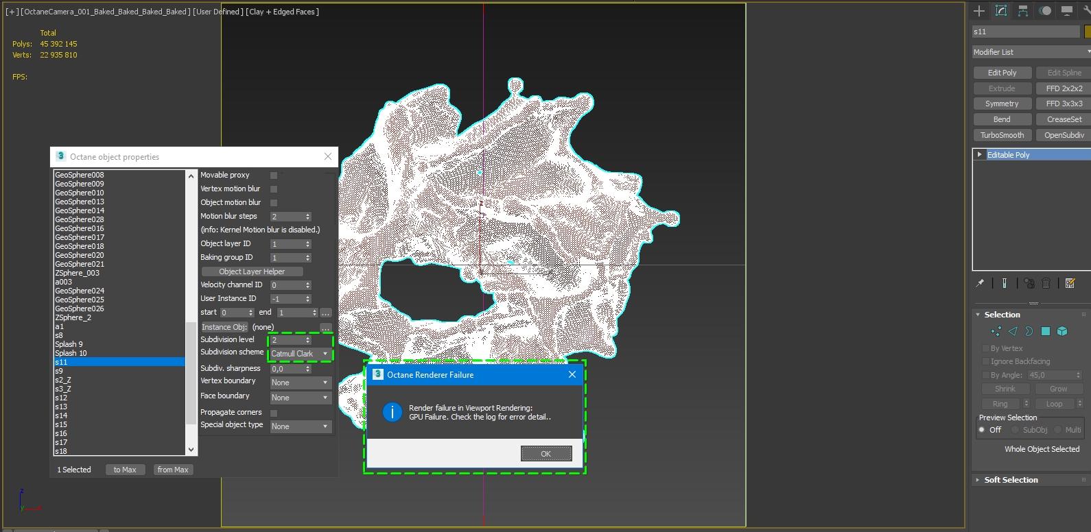The width and height of the screenshot is (1091, 532).
Task: Select Vertex sub-object level icon
Action: coord(996,331)
